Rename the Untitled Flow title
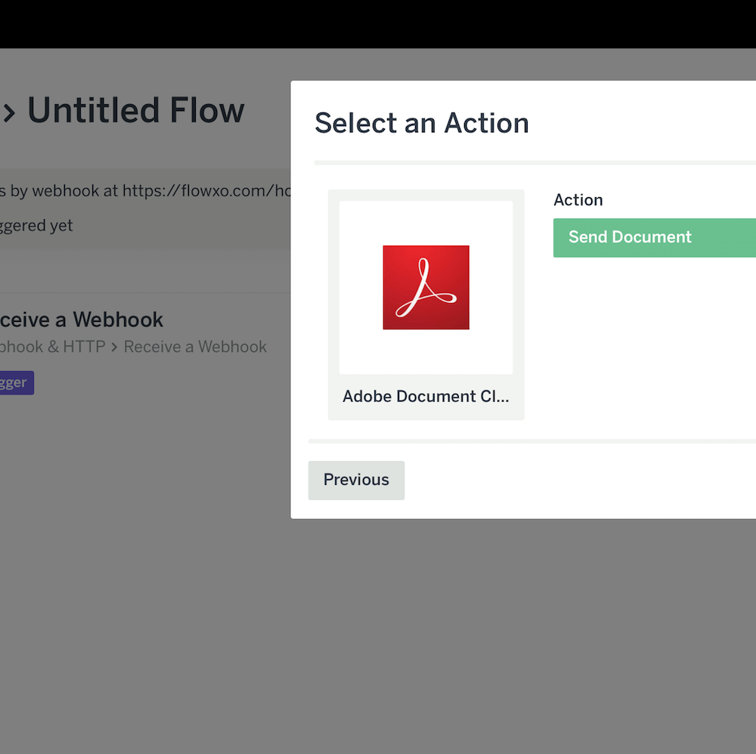The height and width of the screenshot is (754, 756). [x=135, y=110]
